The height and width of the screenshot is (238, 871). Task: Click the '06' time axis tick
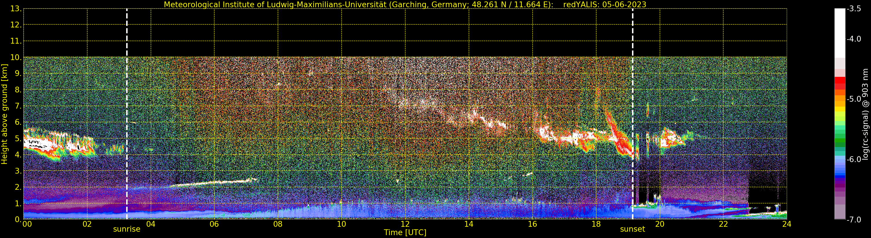pos(214,224)
